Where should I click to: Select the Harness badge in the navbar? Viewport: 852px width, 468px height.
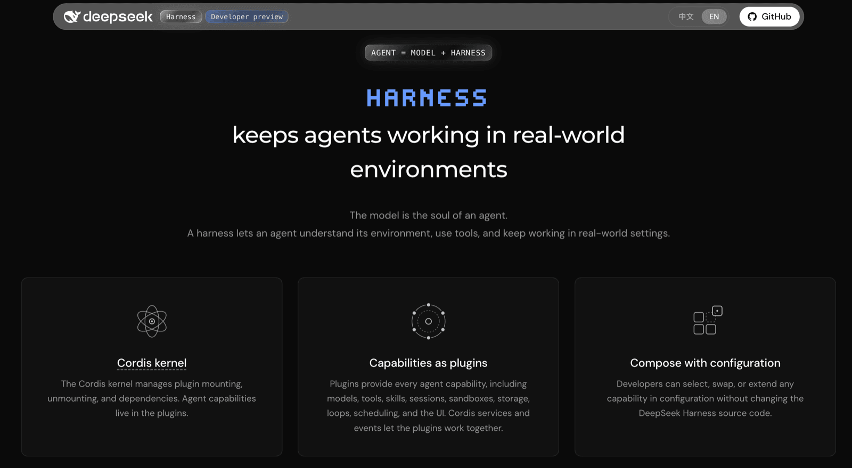point(181,16)
